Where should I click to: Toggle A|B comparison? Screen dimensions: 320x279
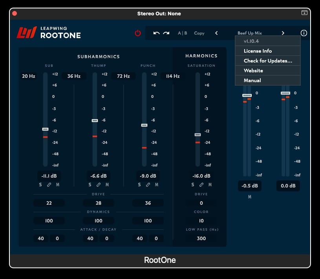tap(182, 33)
